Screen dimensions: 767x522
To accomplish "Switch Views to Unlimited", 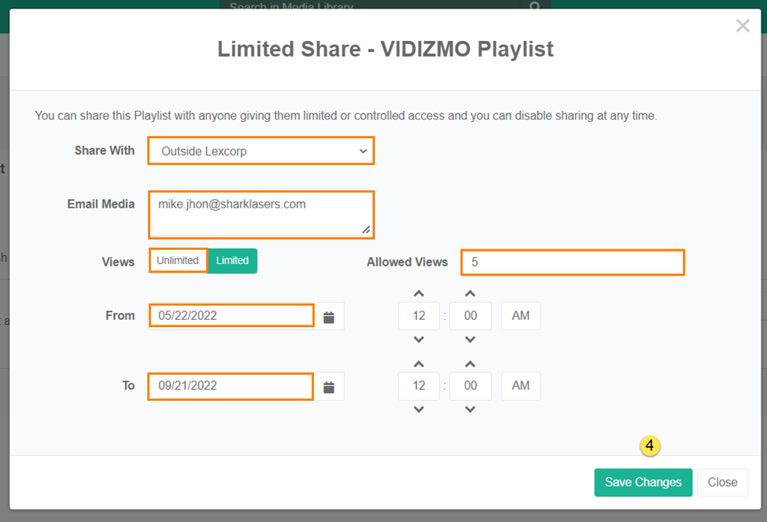I will pyautogui.click(x=178, y=260).
